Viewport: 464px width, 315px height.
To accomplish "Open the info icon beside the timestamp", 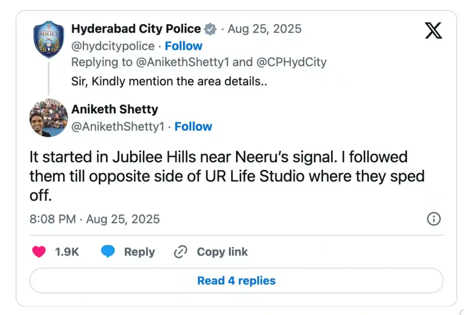I will point(434,220).
